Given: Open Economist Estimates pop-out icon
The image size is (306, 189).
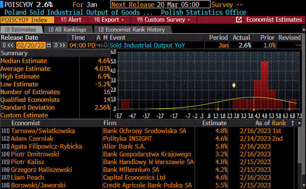Looking at the screenshot, I should (239, 20).
